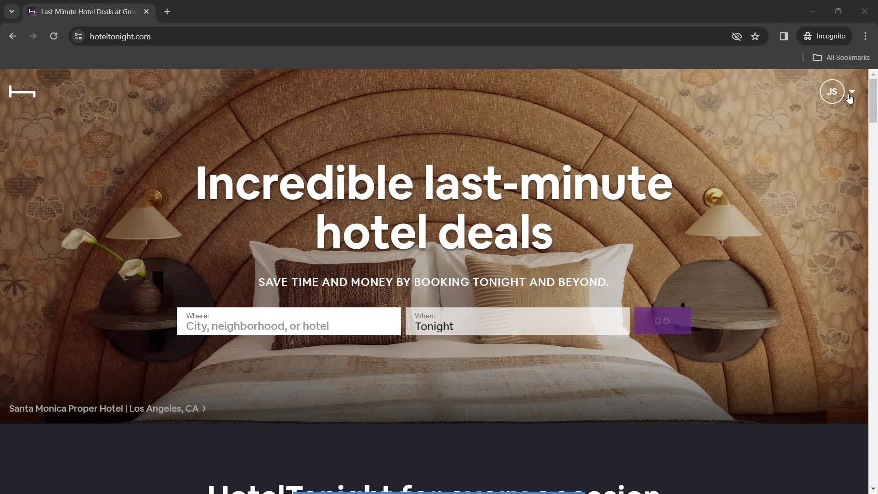This screenshot has height=494, width=878.
Task: Click the active Last Minute Hotel Deals tab
Action: [89, 11]
